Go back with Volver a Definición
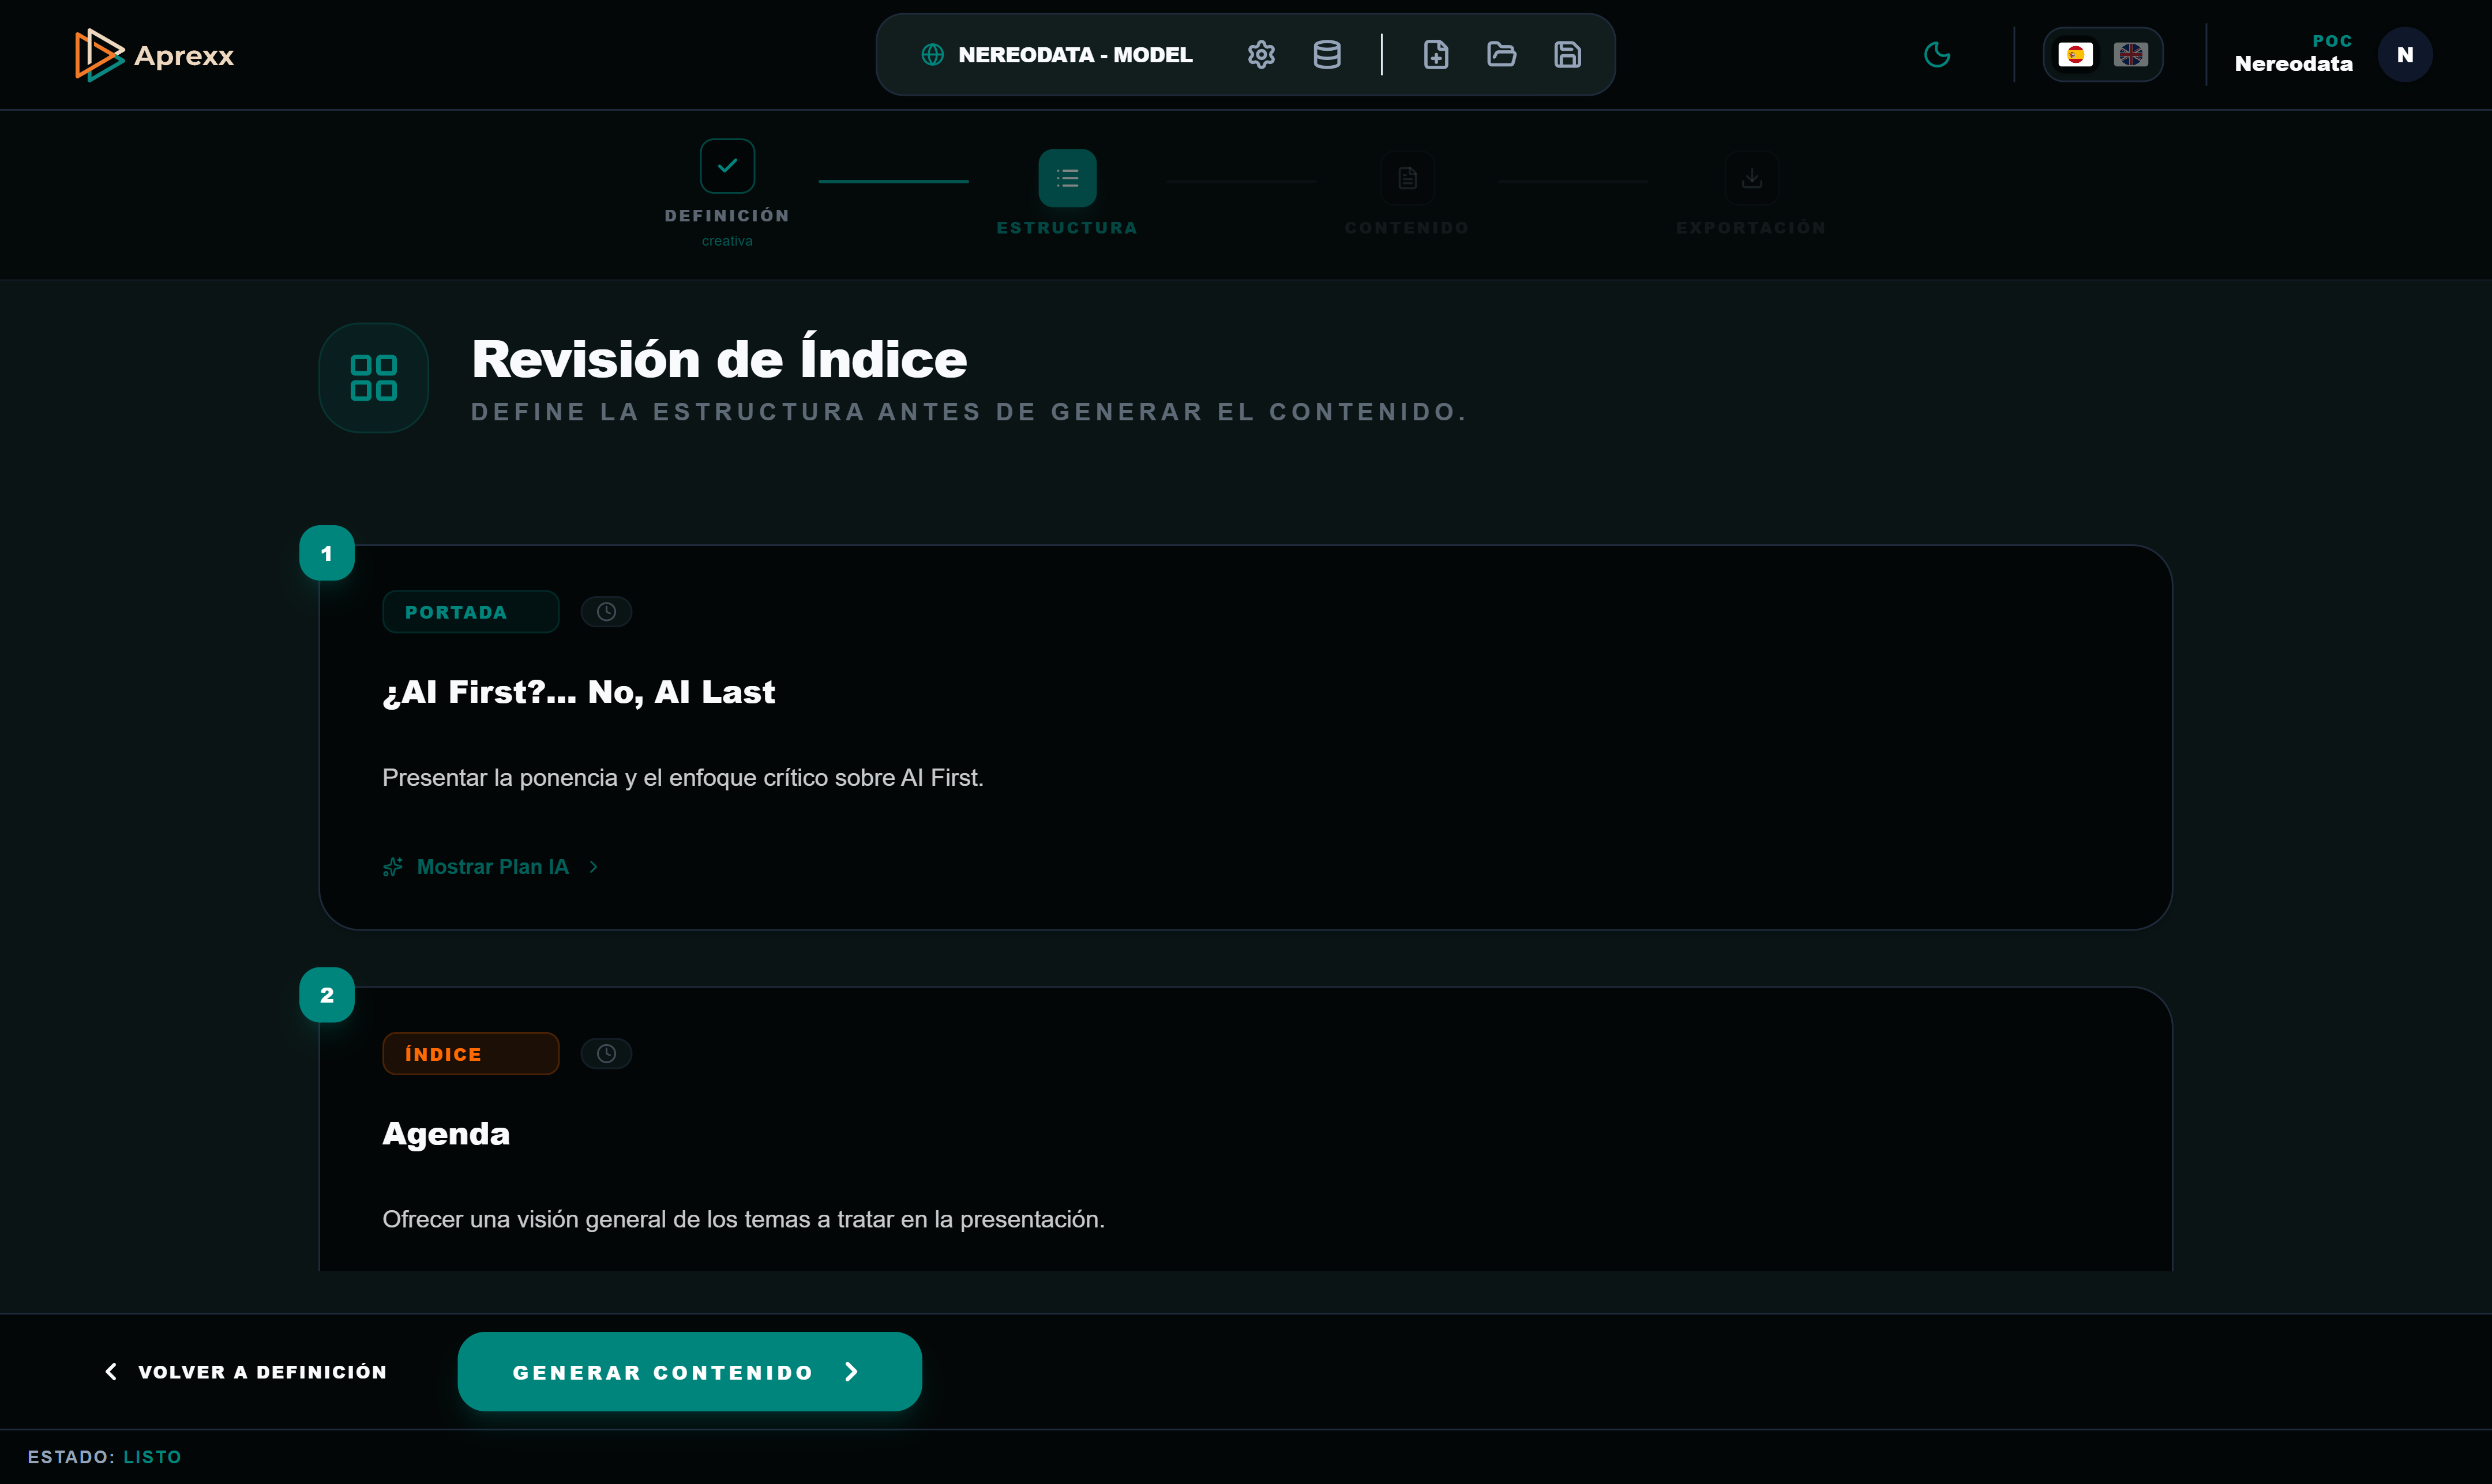The image size is (2492, 1484). [x=245, y=1372]
